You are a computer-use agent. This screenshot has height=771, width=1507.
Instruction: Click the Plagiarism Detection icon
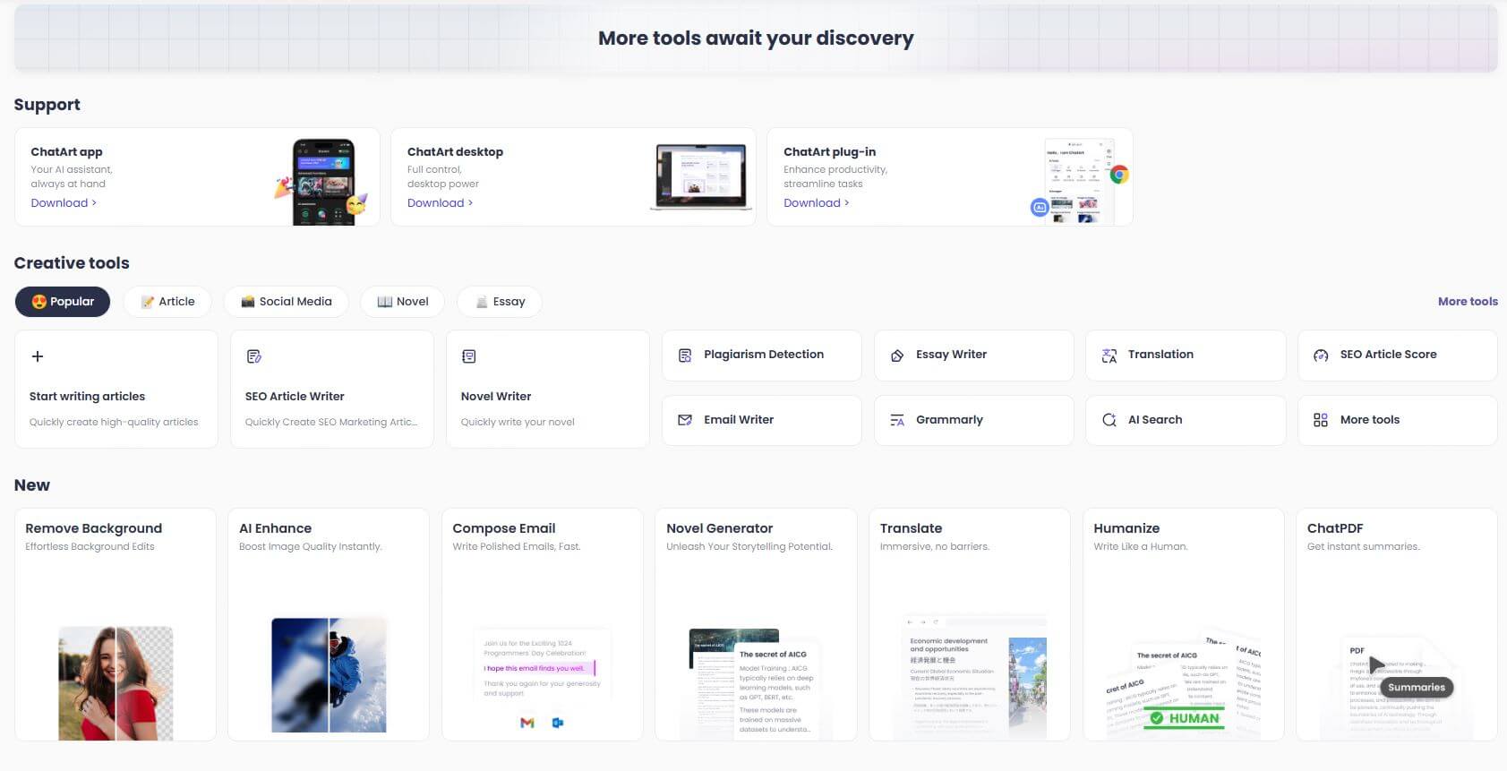point(685,356)
